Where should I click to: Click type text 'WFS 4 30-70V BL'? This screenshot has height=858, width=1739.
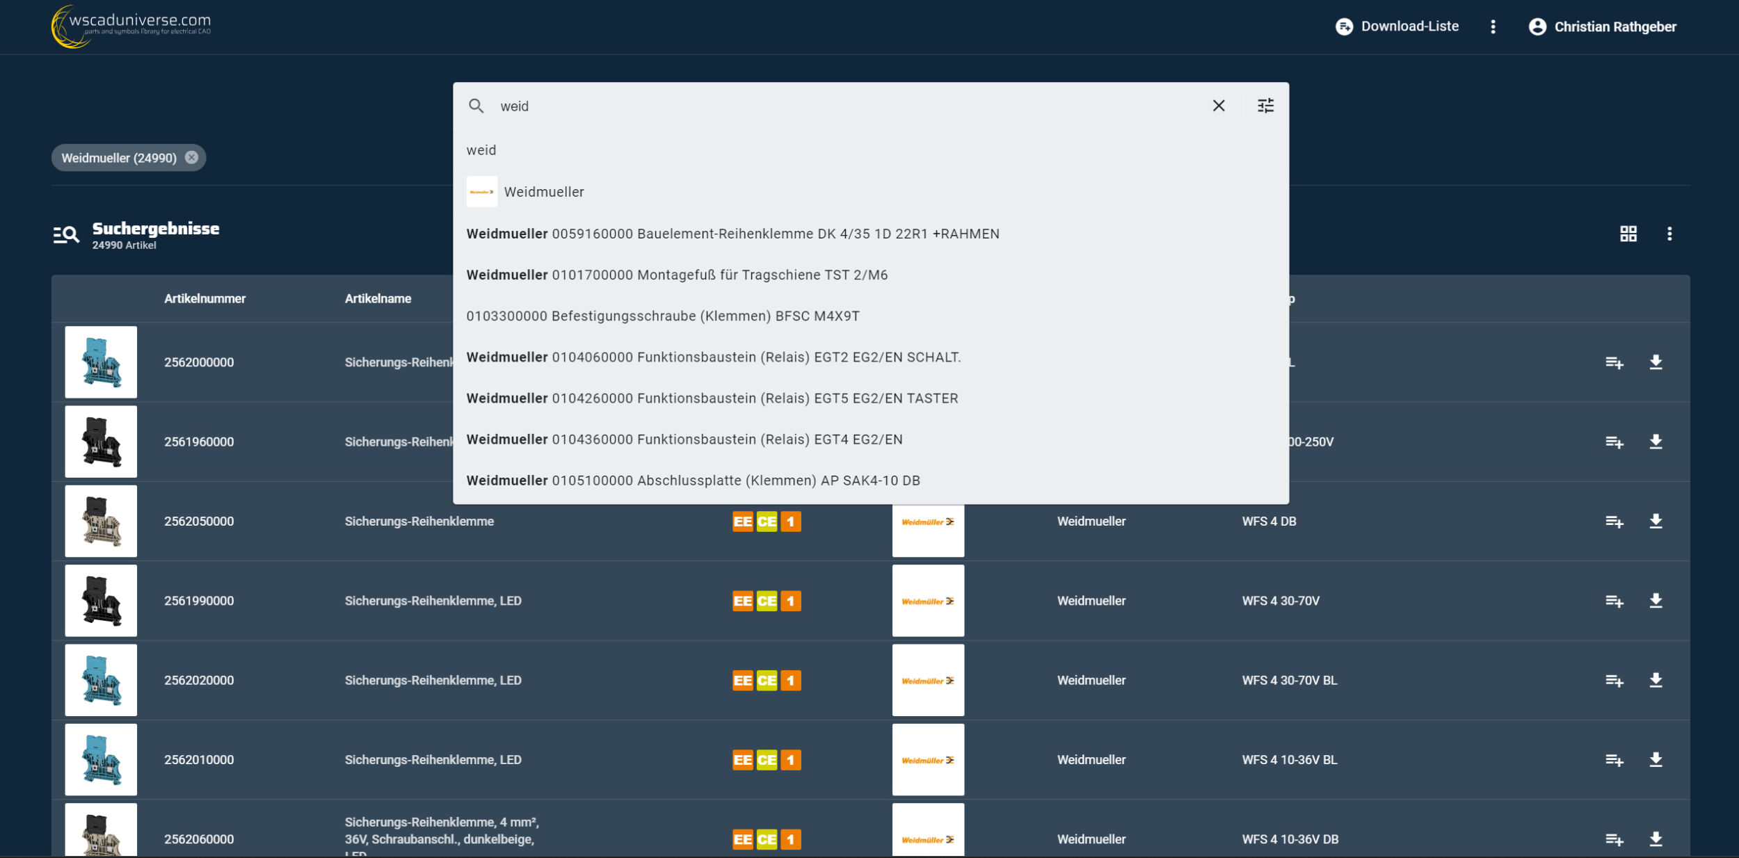pyautogui.click(x=1290, y=680)
